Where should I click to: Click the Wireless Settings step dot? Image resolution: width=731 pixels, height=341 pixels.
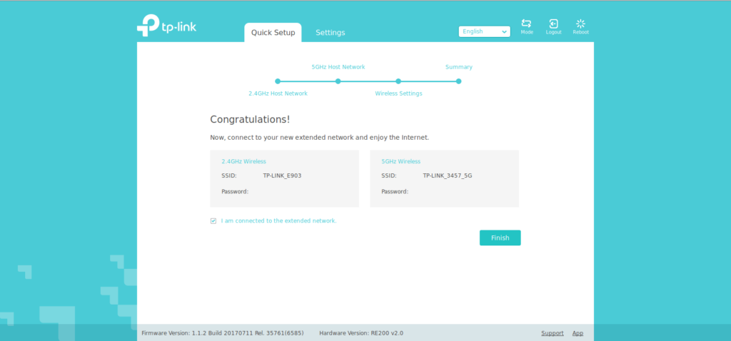tap(398, 81)
